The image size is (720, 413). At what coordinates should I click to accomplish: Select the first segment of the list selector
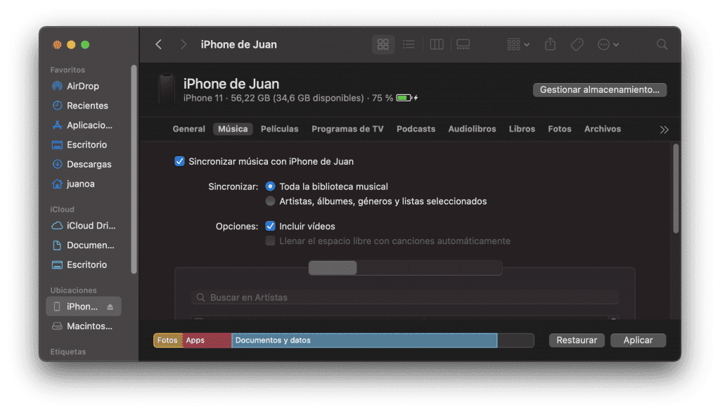coord(333,268)
